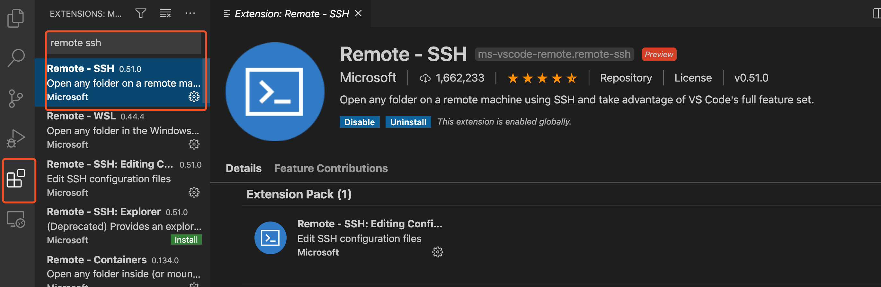881x287 pixels.
Task: Switch to the Feature Contributions tab
Action: pos(331,168)
